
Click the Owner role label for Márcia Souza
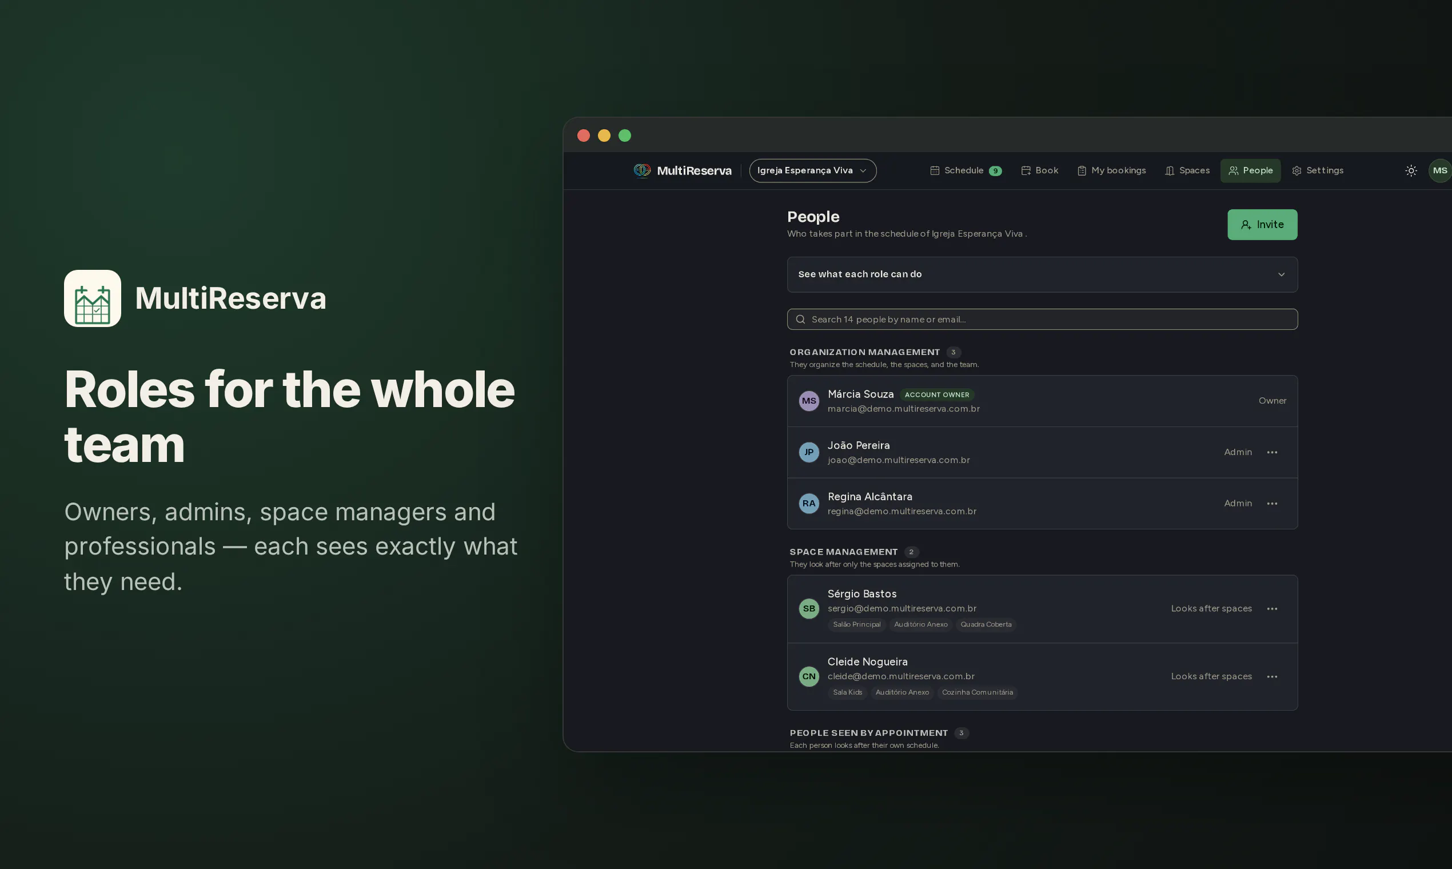pyautogui.click(x=1272, y=401)
